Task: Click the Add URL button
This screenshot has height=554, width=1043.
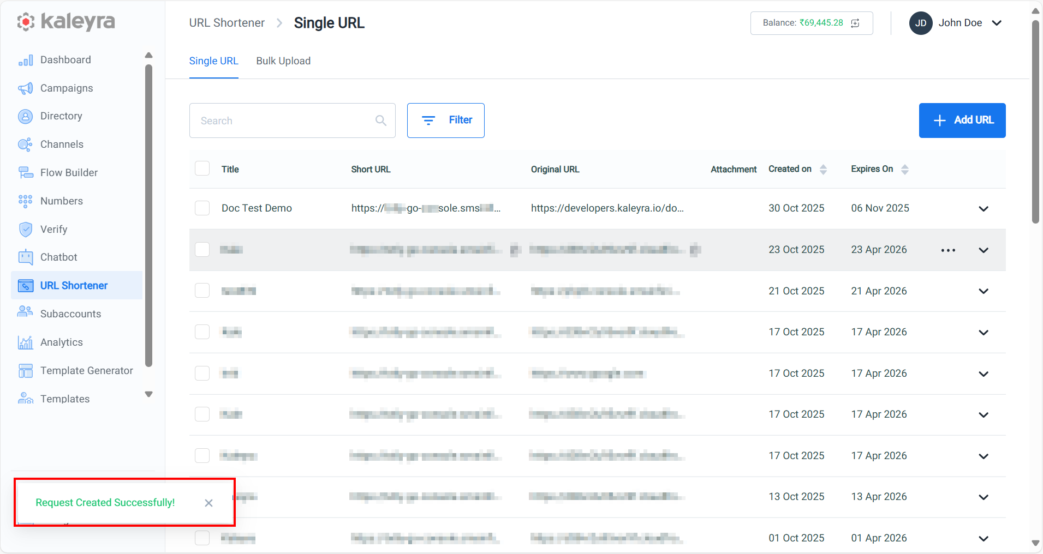Action: click(962, 121)
